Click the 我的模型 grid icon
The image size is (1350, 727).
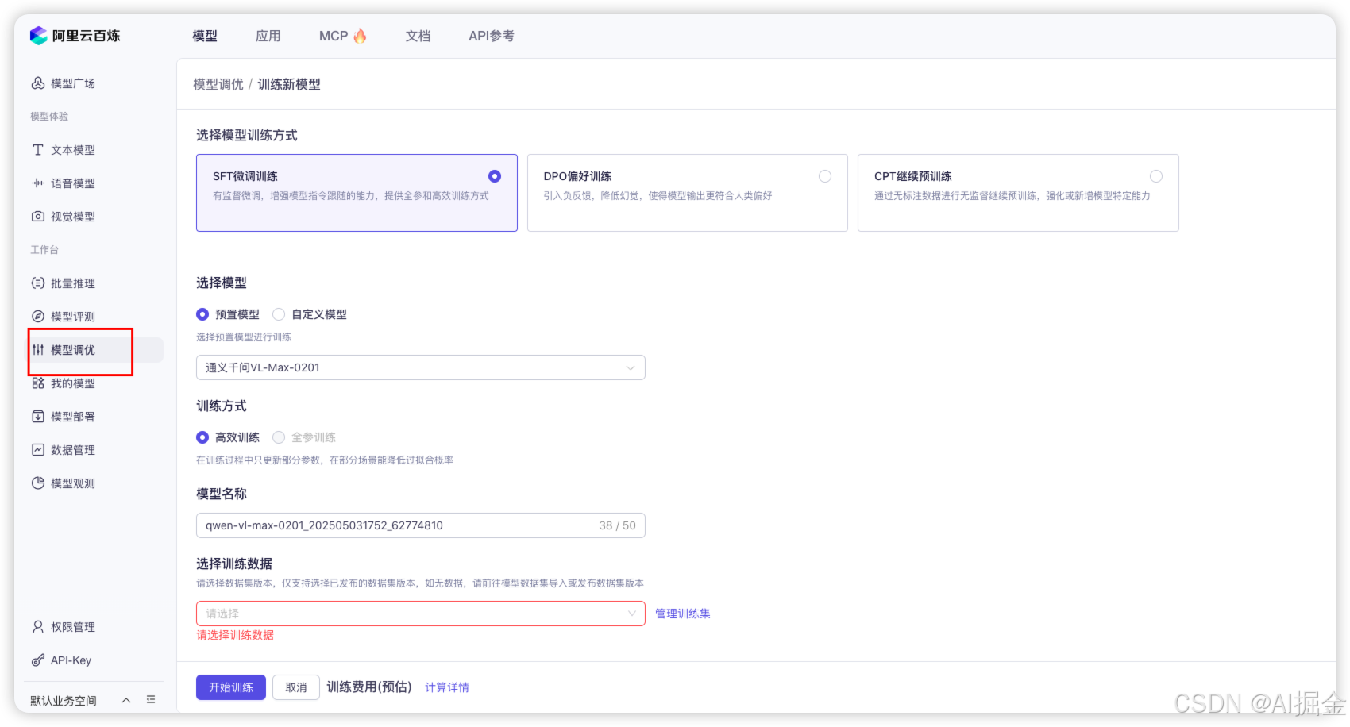click(x=38, y=383)
